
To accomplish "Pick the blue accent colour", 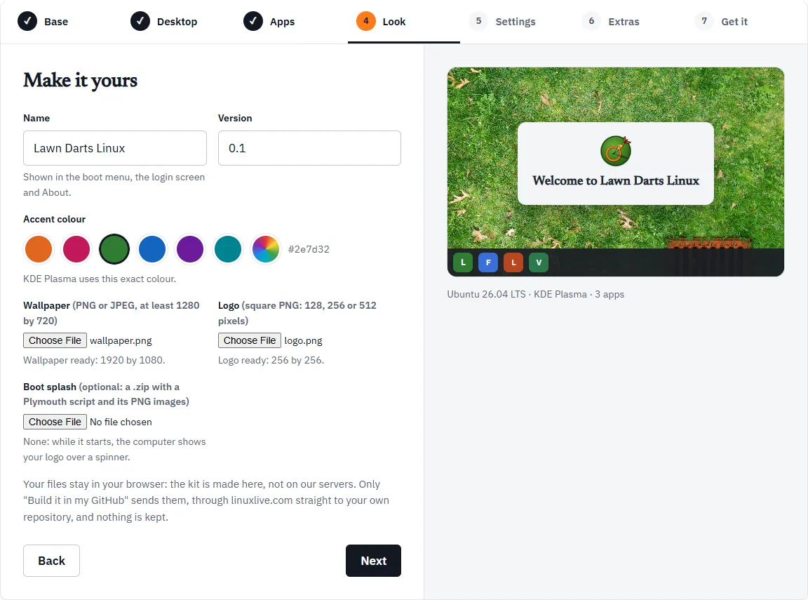I will pos(152,249).
